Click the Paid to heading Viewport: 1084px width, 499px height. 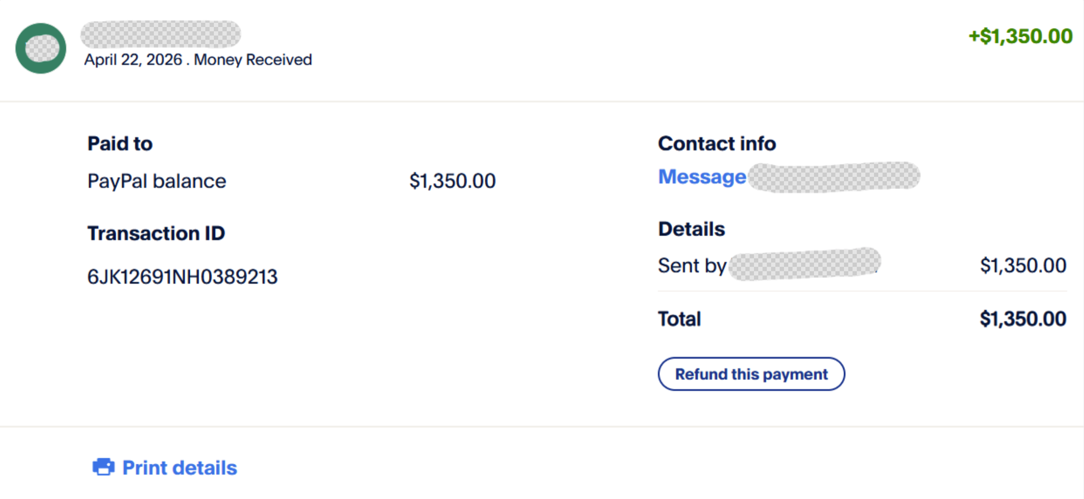tap(120, 144)
